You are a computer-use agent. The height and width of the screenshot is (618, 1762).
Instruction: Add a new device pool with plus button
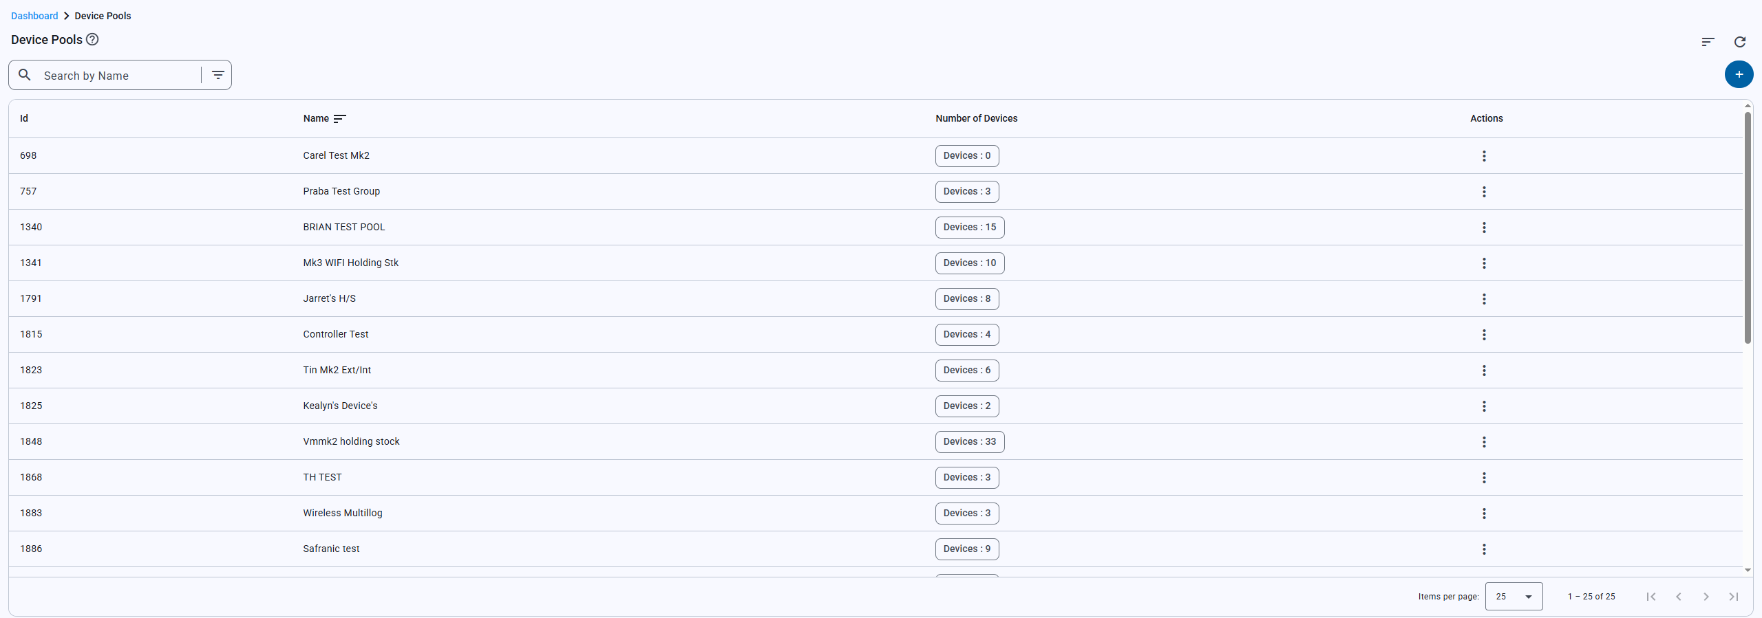point(1739,74)
